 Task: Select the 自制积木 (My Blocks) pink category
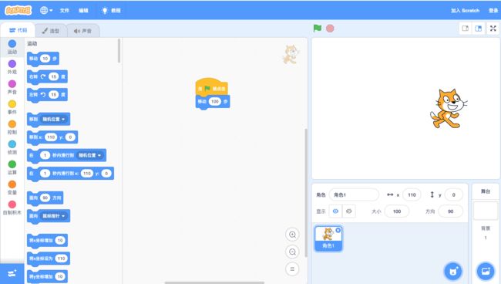[x=12, y=208]
